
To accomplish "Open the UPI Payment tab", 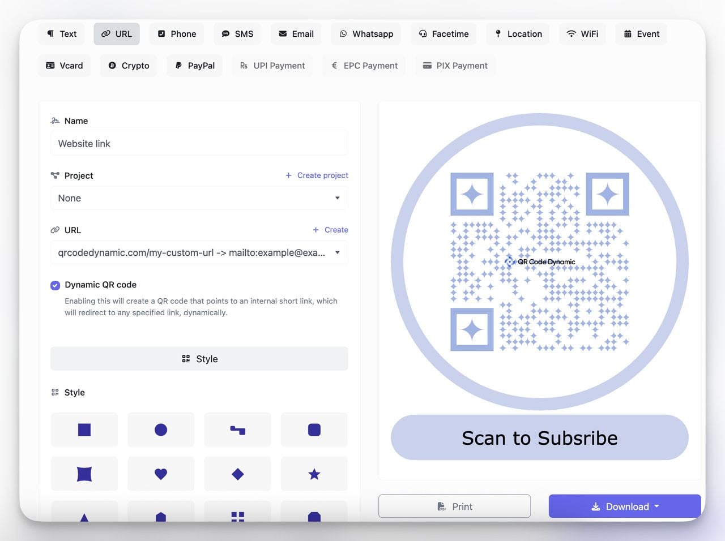I will [x=272, y=66].
